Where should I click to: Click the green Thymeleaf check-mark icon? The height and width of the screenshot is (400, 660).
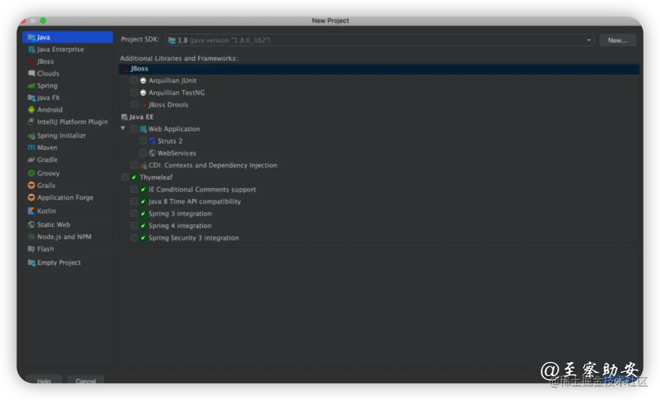[134, 178]
